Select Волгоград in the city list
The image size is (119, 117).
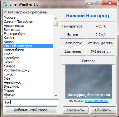click(28, 30)
